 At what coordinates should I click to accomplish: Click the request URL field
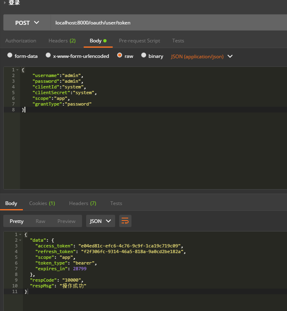[x=169, y=22]
